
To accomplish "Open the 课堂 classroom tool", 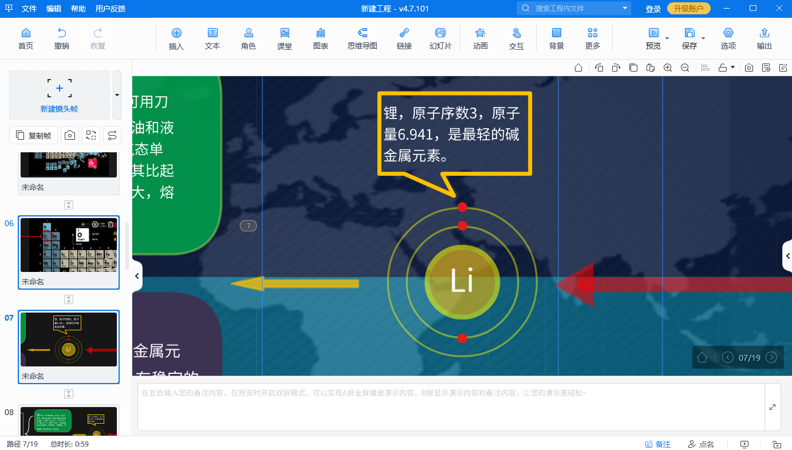I will coord(285,38).
